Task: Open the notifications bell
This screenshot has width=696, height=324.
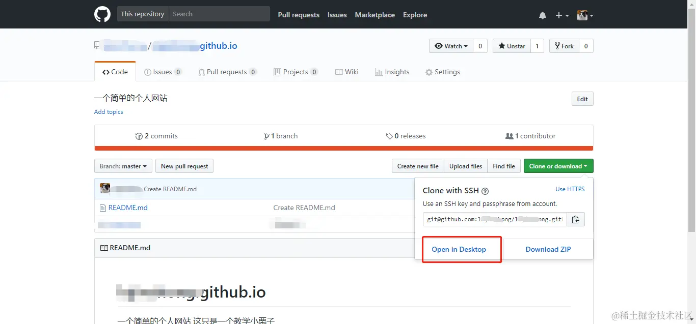Action: pos(543,15)
